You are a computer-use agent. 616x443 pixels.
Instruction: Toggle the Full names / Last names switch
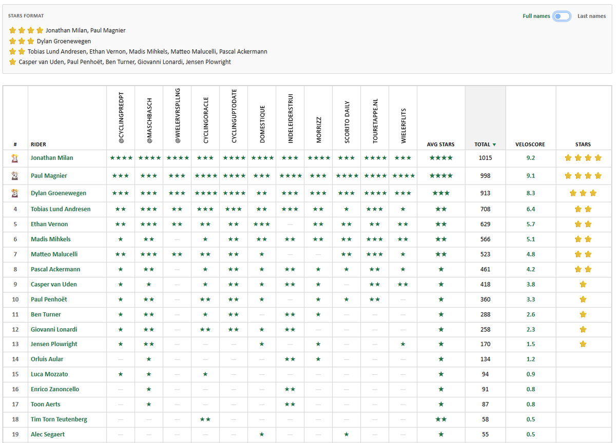click(562, 16)
